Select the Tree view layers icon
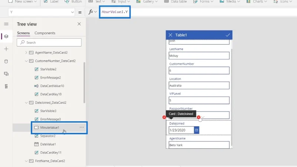 tap(6, 36)
